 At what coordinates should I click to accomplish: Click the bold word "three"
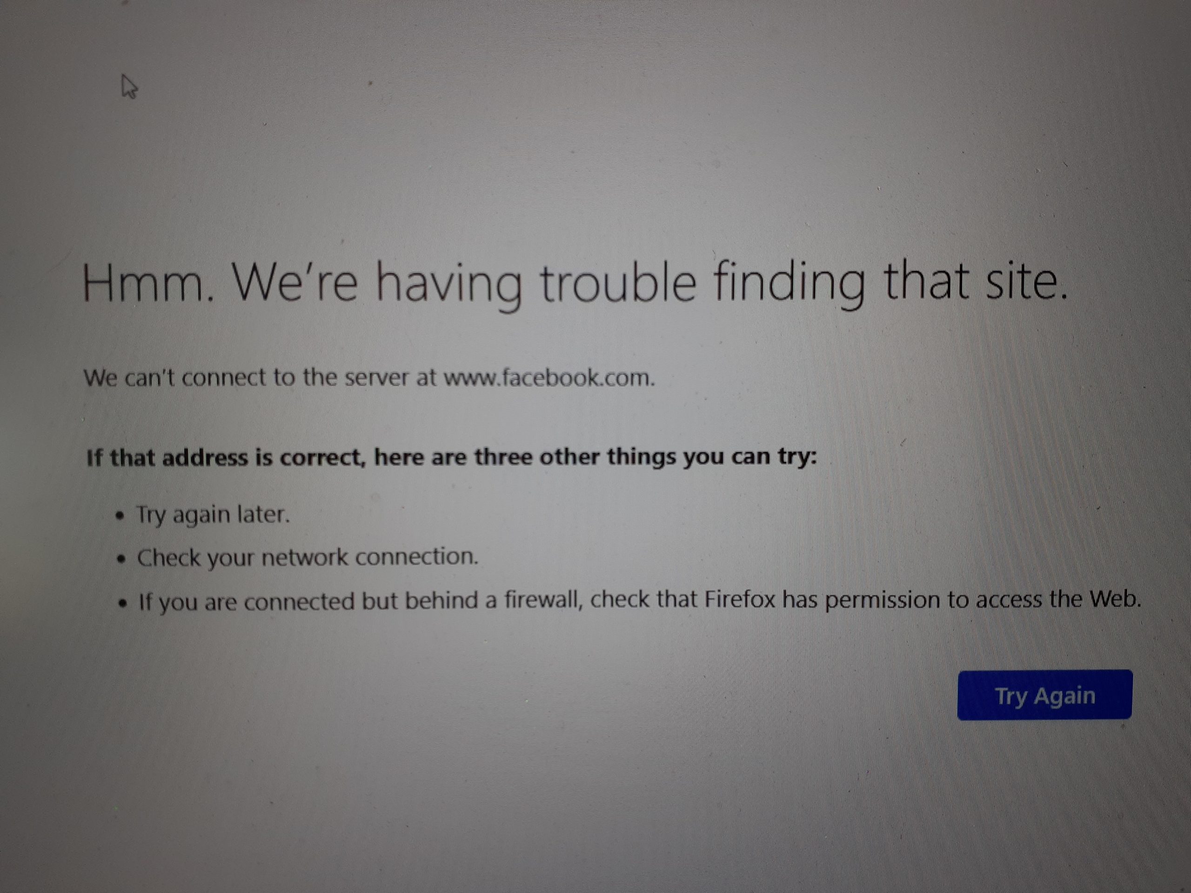point(503,456)
